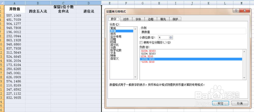Select column A header

tap(15, 3)
